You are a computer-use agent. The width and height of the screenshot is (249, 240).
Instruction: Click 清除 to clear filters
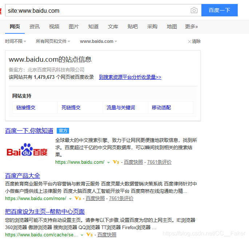194,41
